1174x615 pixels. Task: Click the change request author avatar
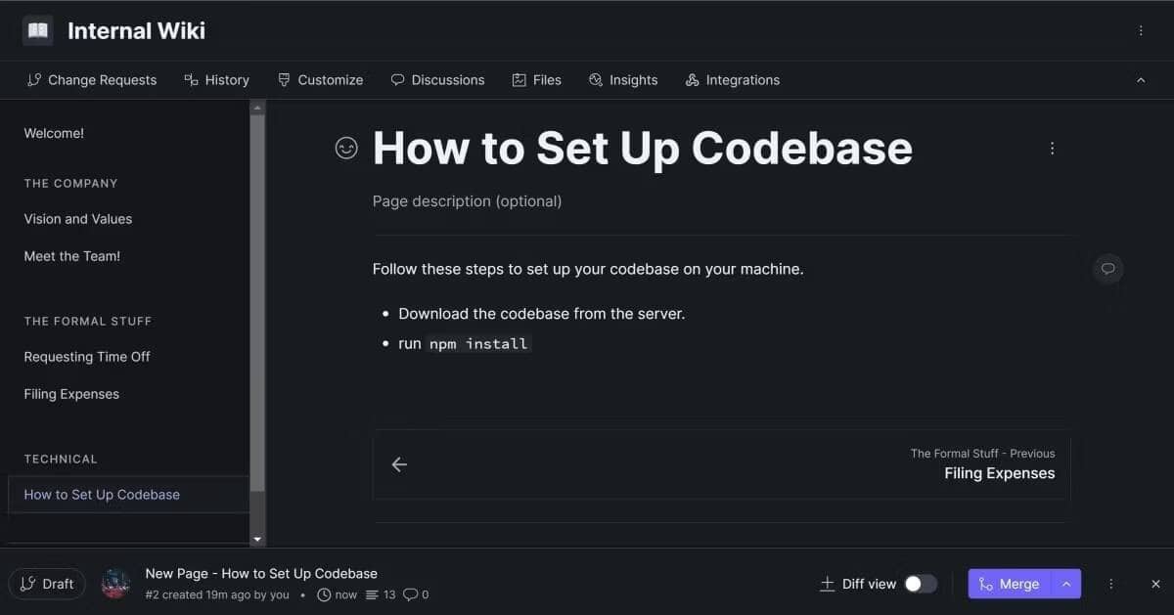point(115,584)
